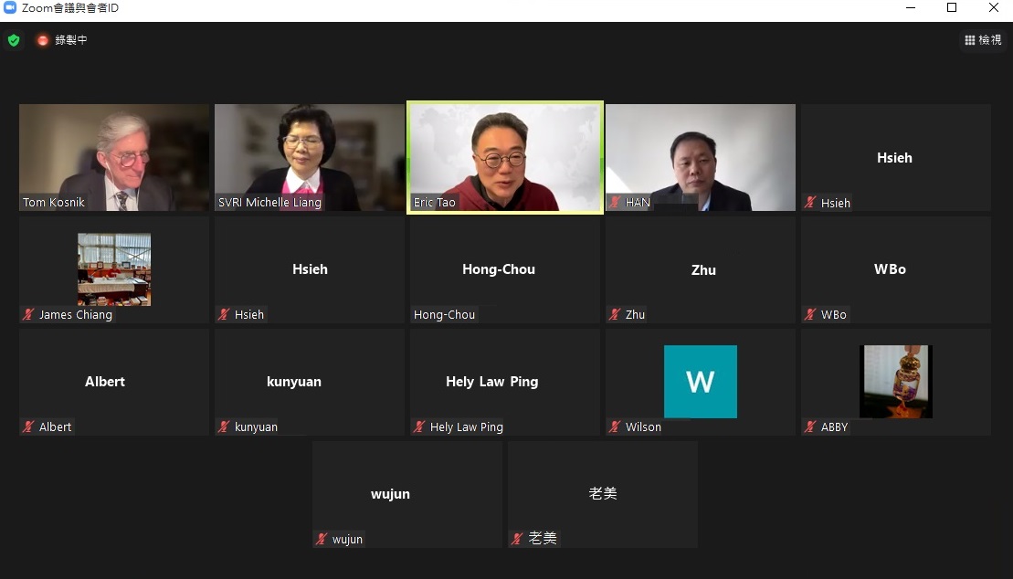Screen dimensions: 1013x579
Task: Click the 錄製中 recording label
Action: pyautogui.click(x=71, y=40)
